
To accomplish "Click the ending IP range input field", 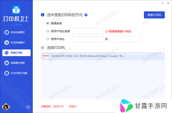I will pos(125,39).
